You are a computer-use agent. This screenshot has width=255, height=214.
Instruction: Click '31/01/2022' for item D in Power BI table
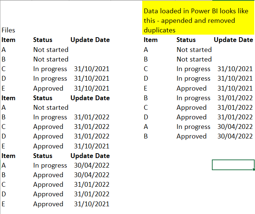(x=235, y=117)
